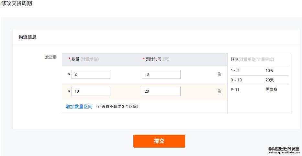The image size is (302, 156).
Task: Select preview range 1 ~ 2
Action: [235, 71]
